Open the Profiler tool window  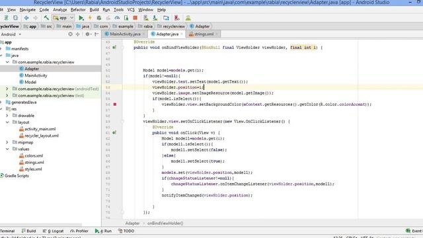tap(79, 231)
